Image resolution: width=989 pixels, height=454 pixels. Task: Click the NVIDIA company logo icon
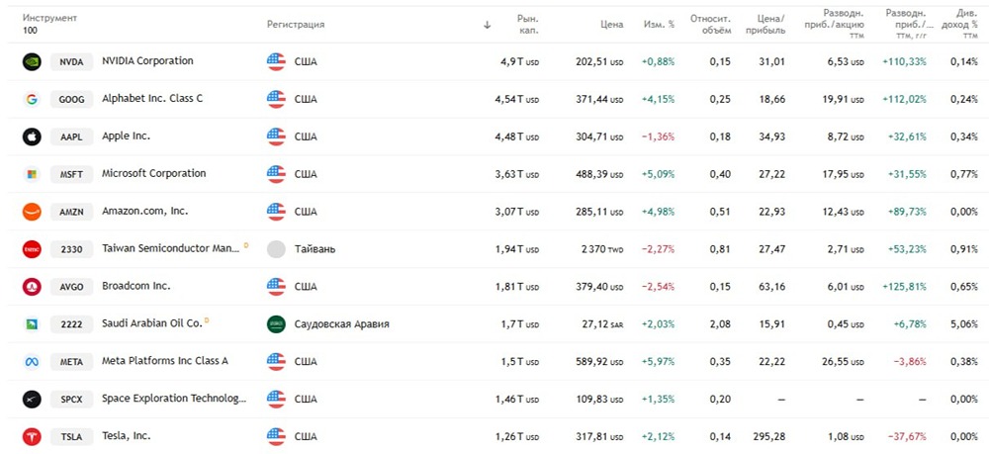click(x=32, y=61)
